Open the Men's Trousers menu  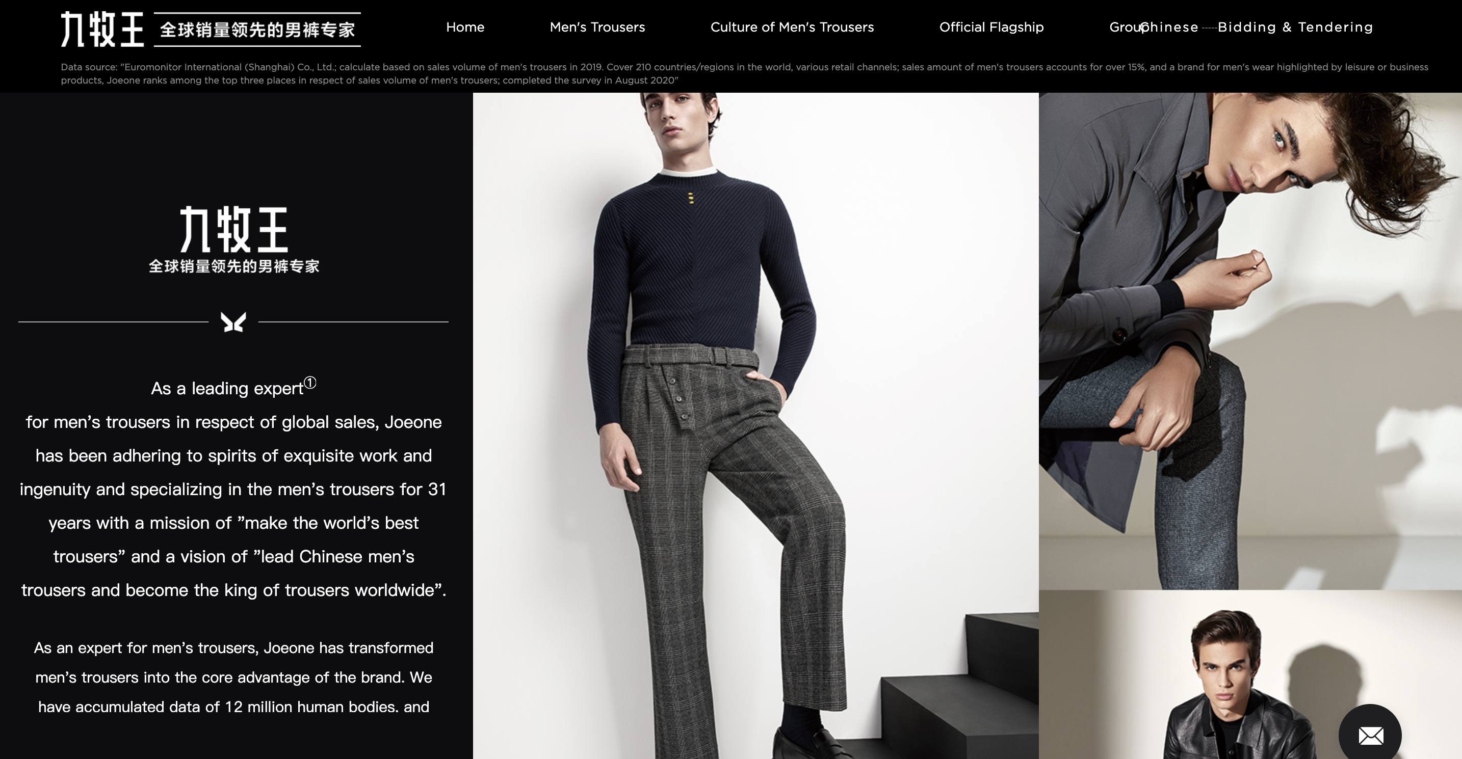pyautogui.click(x=597, y=27)
